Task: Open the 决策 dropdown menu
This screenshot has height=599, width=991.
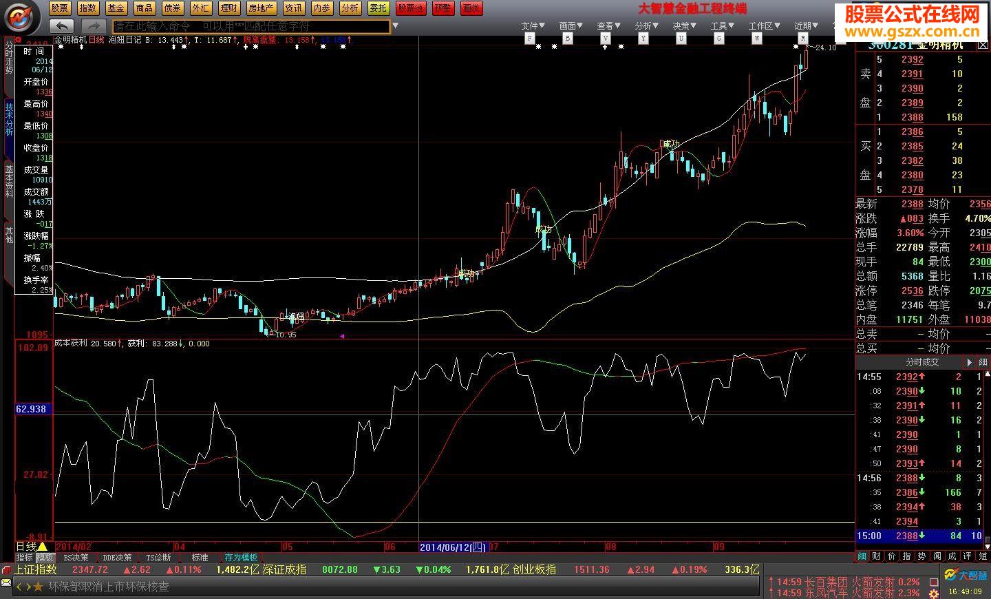Action: tap(684, 26)
